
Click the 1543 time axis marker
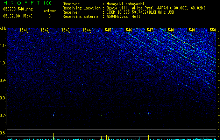pyautogui.click(x=65, y=30)
